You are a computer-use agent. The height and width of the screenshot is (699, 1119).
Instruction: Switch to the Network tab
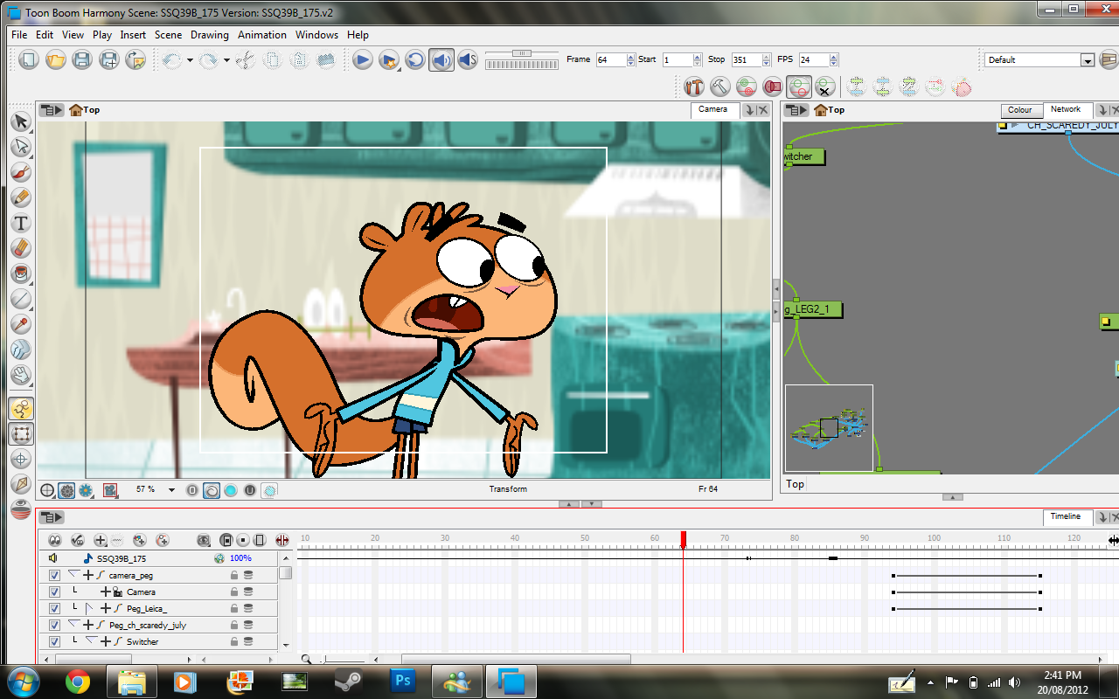point(1066,109)
